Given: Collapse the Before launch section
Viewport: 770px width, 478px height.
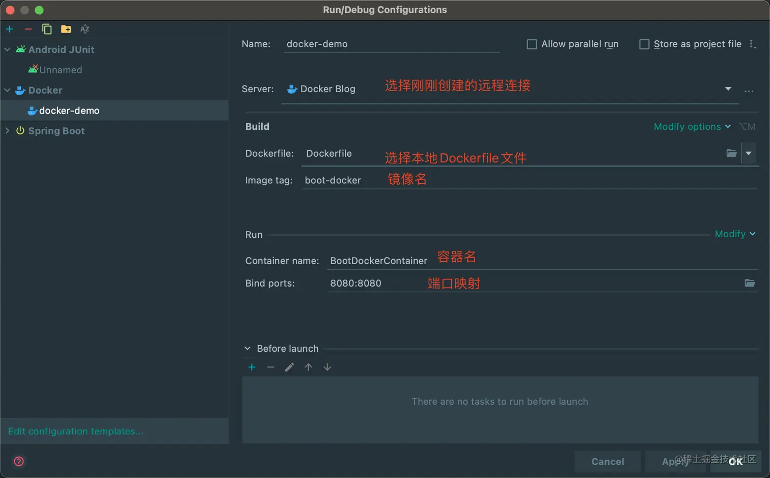Looking at the screenshot, I should coord(248,349).
